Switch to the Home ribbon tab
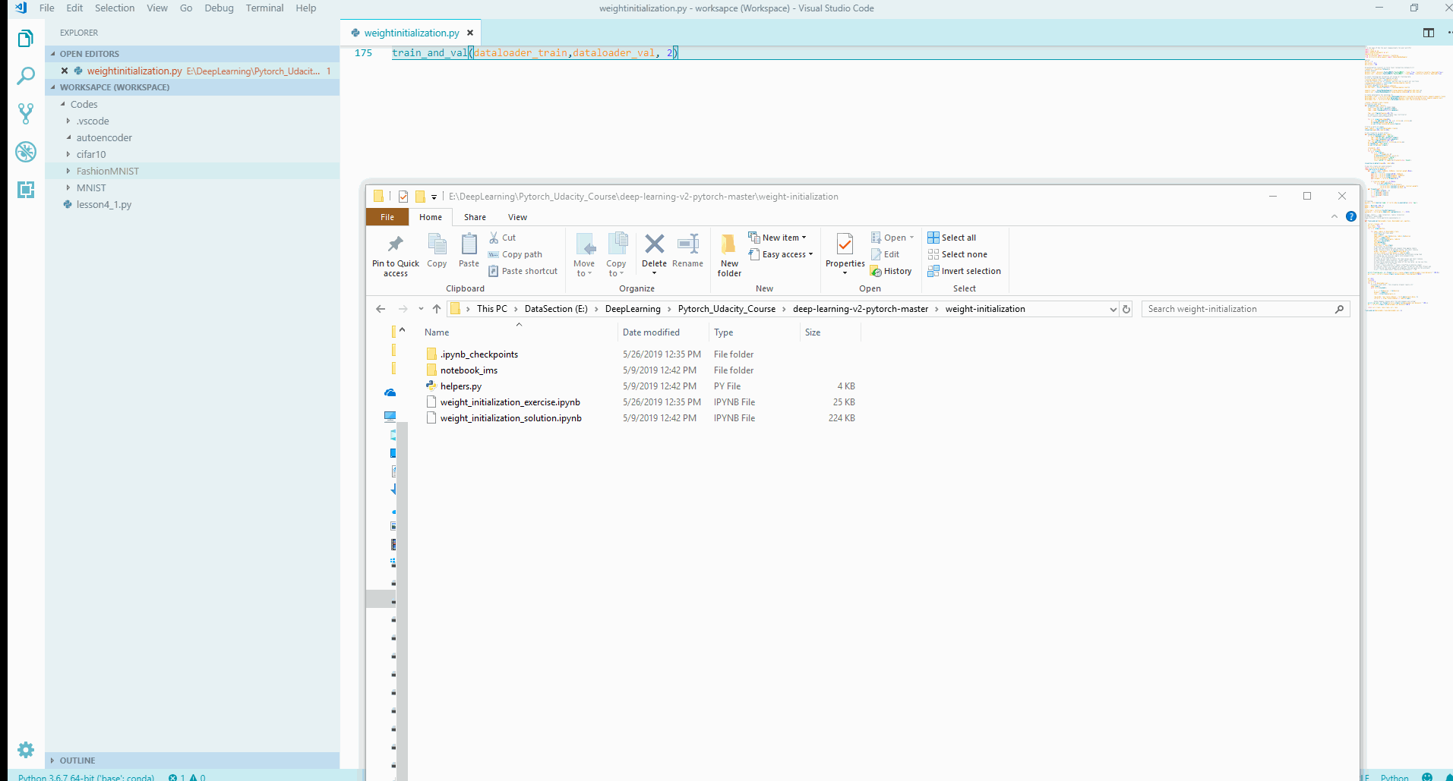 tap(431, 217)
